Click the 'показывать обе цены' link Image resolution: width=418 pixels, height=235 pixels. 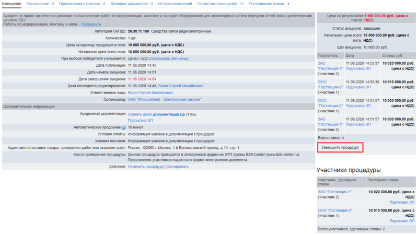tap(169, 58)
